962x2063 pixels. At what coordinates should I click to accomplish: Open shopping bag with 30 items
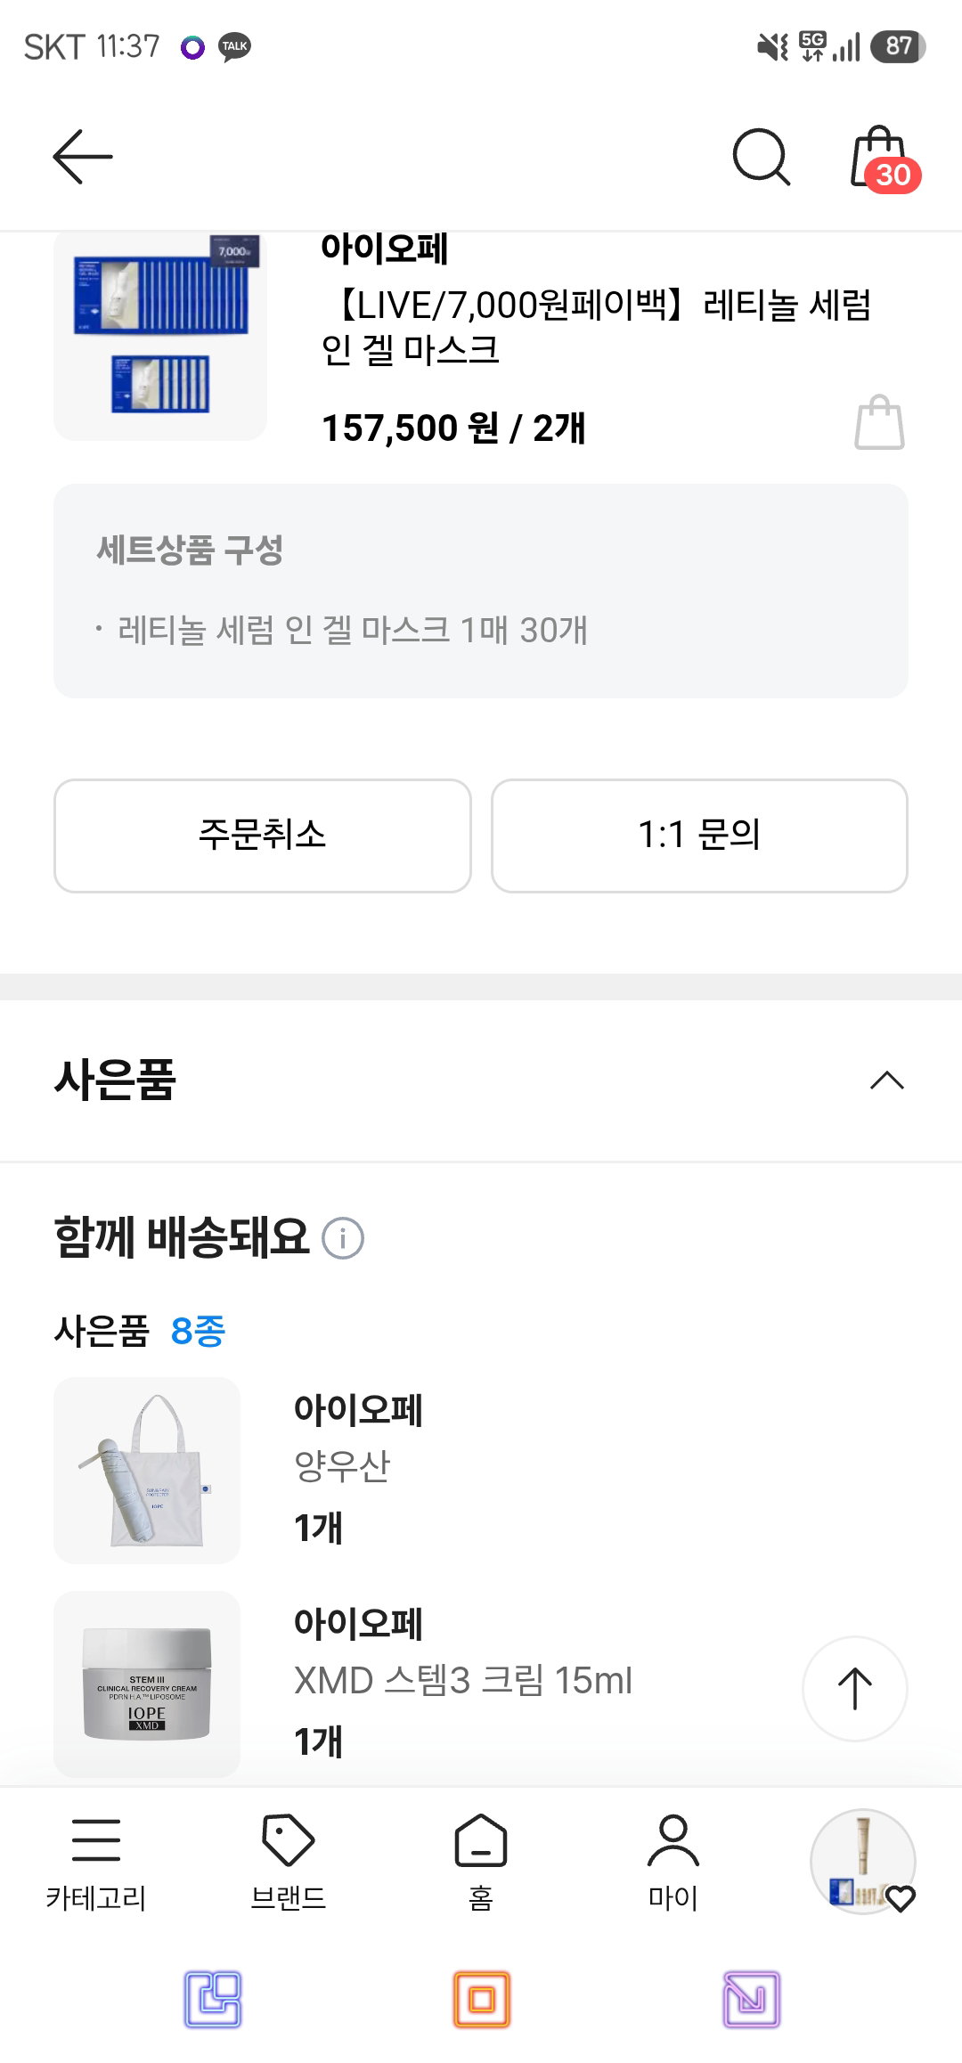coord(884,159)
